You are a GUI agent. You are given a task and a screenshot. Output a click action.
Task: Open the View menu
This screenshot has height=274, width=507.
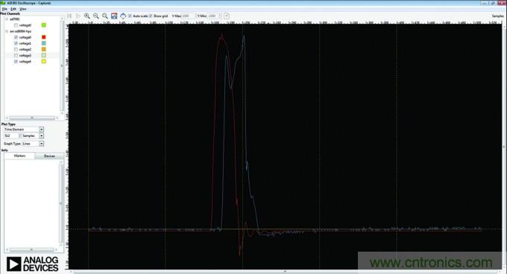pyautogui.click(x=23, y=9)
